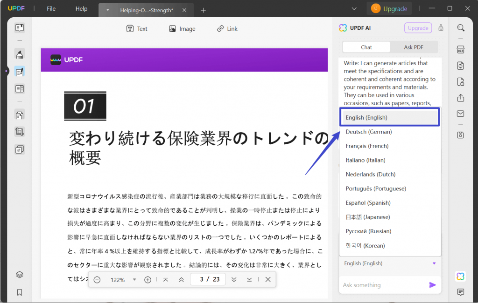Choose Nederlands (Dutch) from language list

tap(390, 175)
